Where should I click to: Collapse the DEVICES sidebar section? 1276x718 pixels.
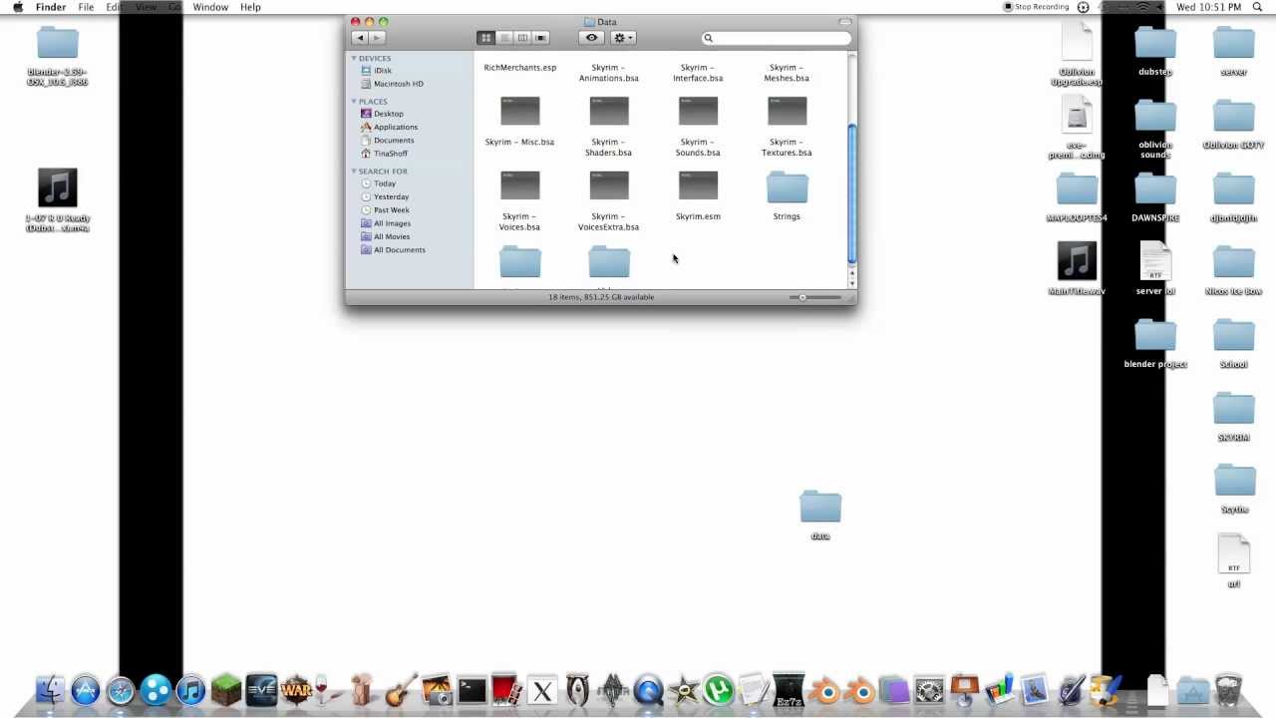tap(353, 58)
